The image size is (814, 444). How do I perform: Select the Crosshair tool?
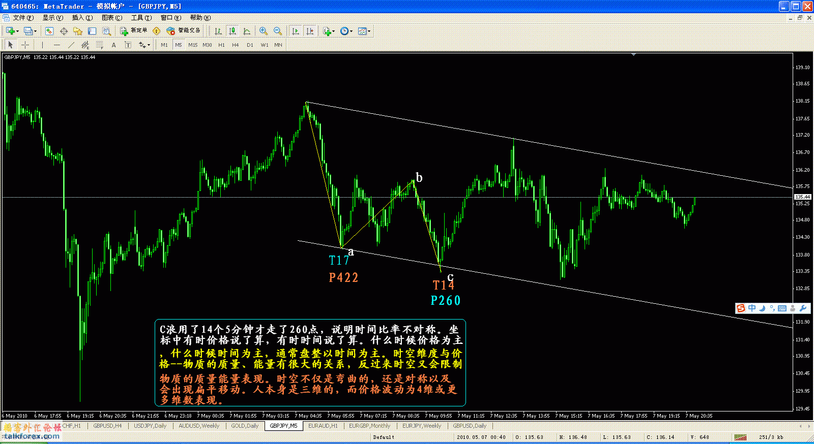[25, 45]
